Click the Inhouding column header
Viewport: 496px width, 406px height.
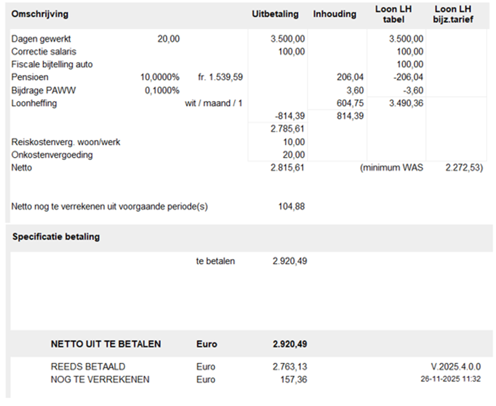(x=335, y=14)
